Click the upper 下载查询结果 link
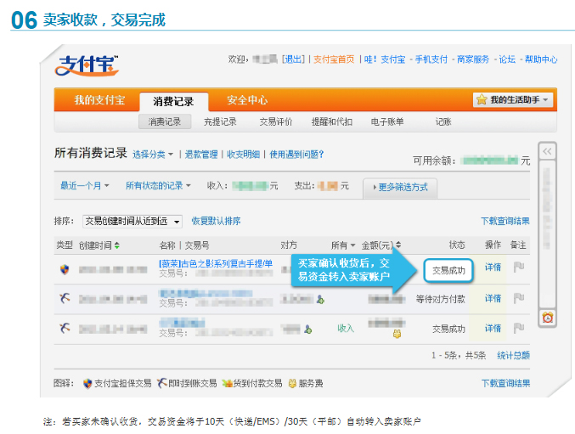Image resolution: width=575 pixels, height=434 pixels. tap(505, 221)
